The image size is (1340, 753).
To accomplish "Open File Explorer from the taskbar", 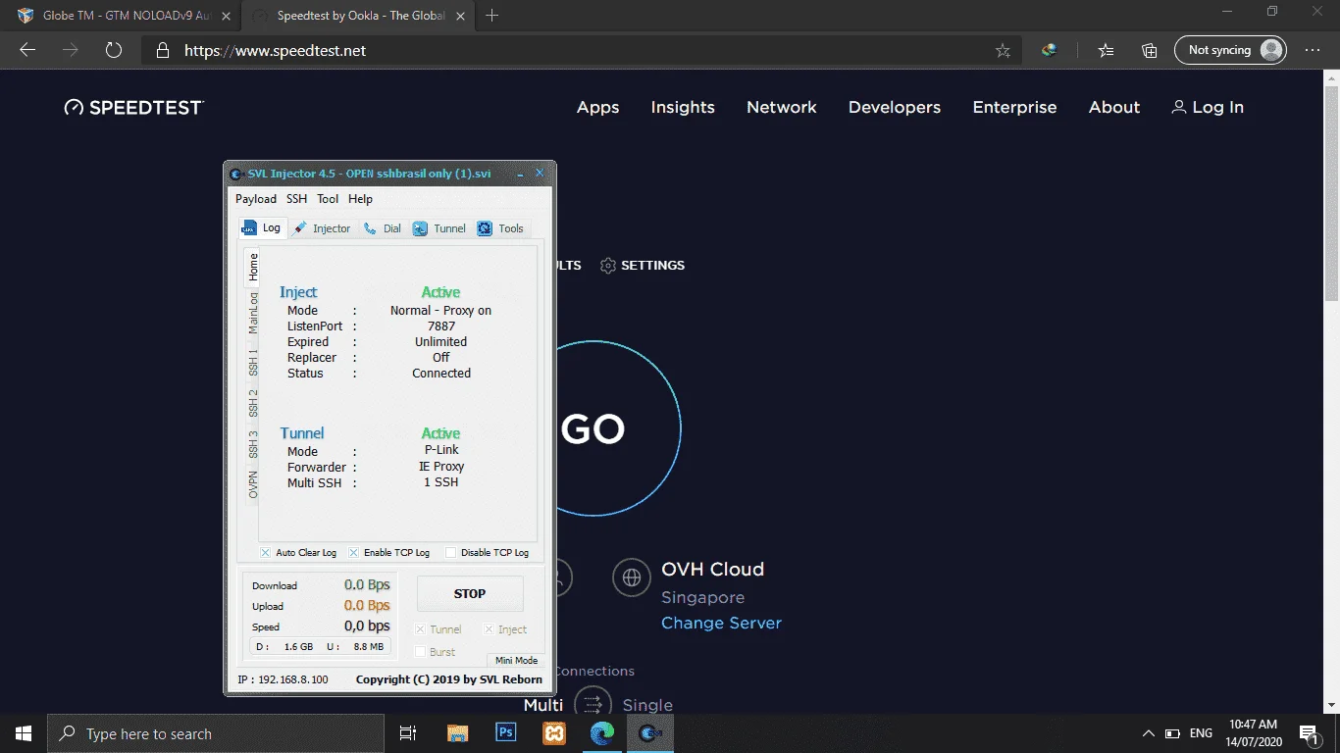I will pos(457,733).
